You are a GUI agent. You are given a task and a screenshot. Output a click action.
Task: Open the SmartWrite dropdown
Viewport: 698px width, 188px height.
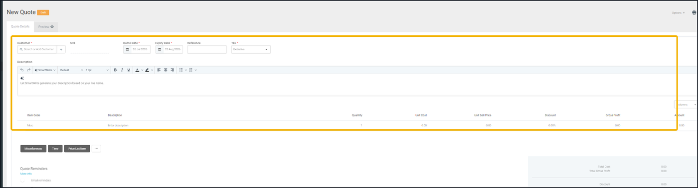[45, 70]
